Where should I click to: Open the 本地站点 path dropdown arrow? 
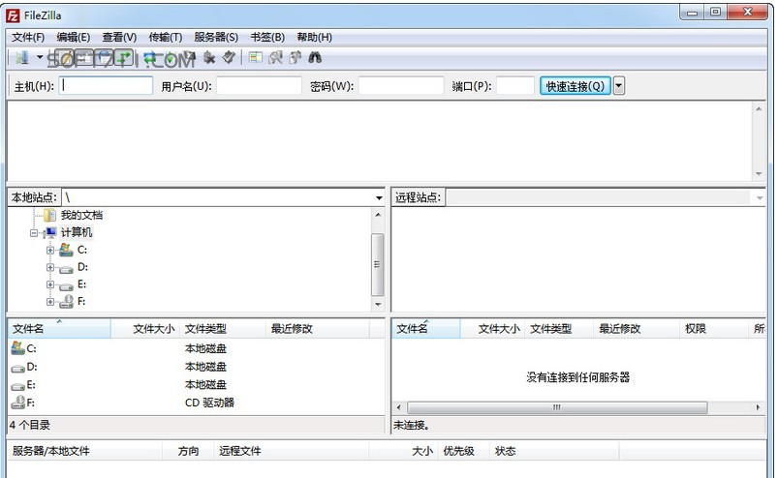379,198
